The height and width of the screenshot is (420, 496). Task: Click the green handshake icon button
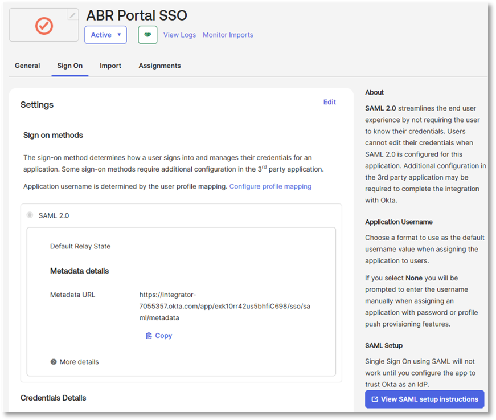[x=147, y=35]
